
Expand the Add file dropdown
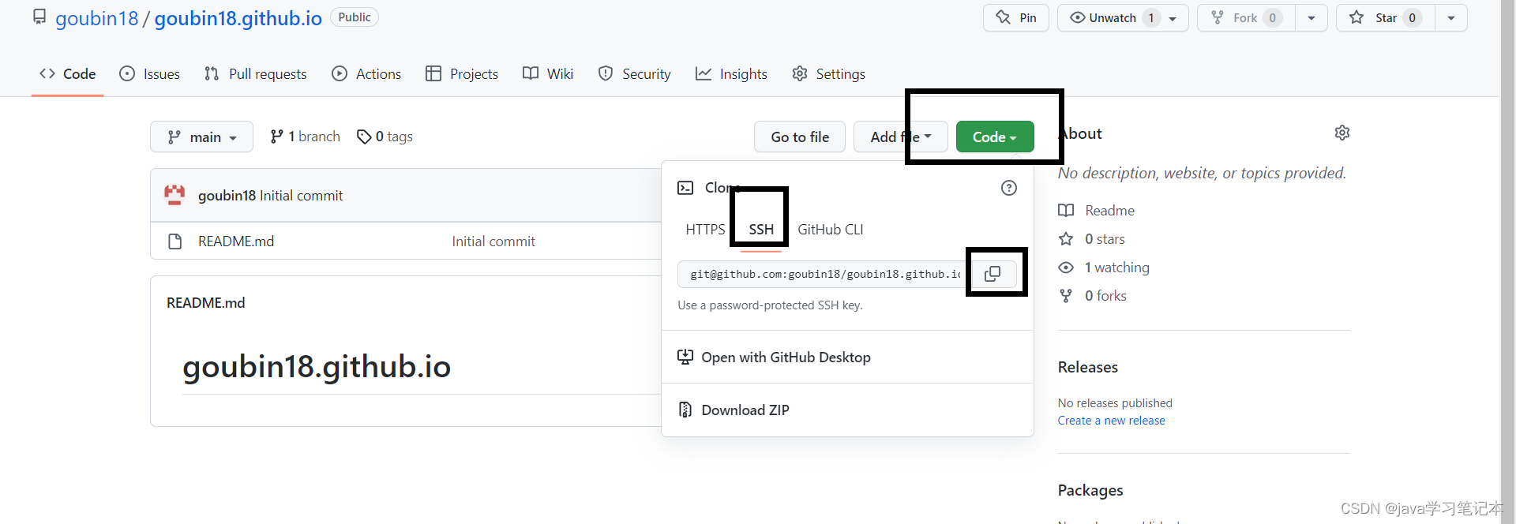(x=900, y=137)
